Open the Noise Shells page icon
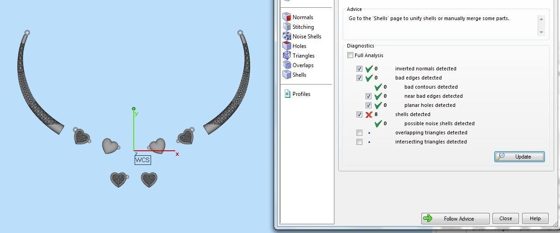 [287, 37]
